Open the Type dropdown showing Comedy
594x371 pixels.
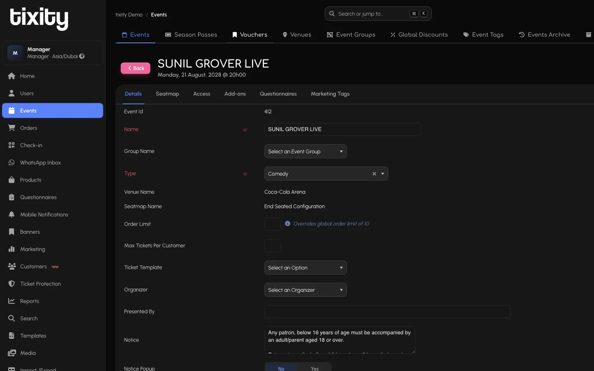point(326,174)
